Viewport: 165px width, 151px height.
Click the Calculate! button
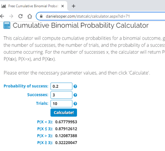[x=64, y=112]
